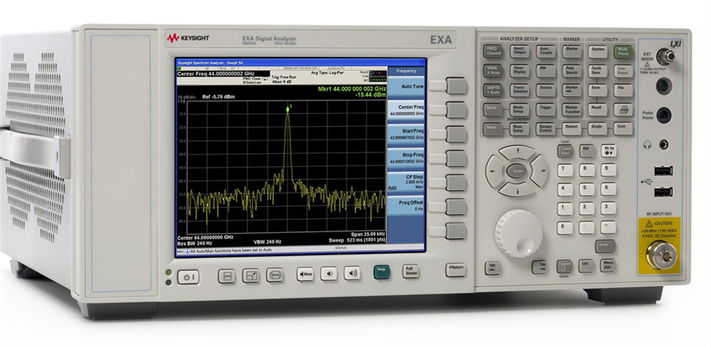
Task: Push the Source key
Action: (545, 90)
